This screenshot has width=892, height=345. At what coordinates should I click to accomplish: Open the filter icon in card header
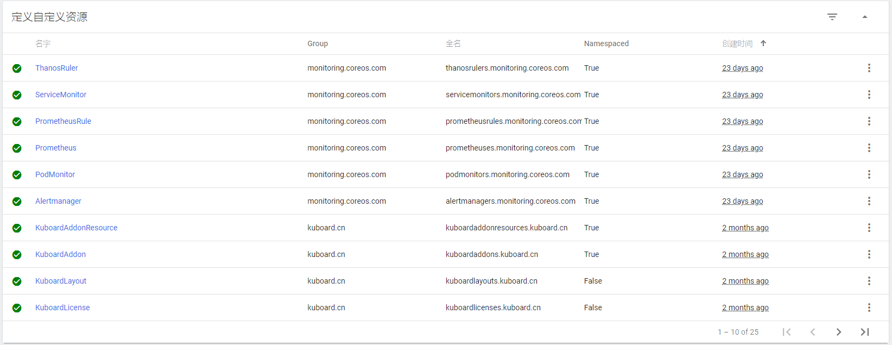coord(832,17)
